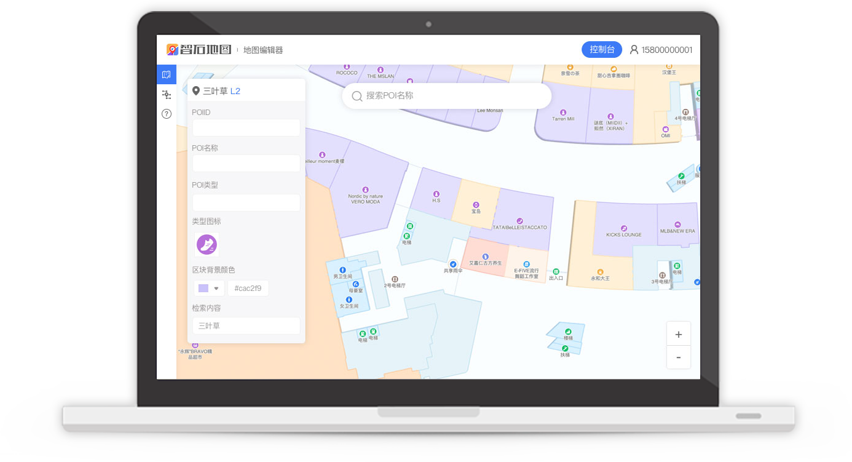Select the route network tool icon
This screenshot has height=462, width=852.
(166, 94)
